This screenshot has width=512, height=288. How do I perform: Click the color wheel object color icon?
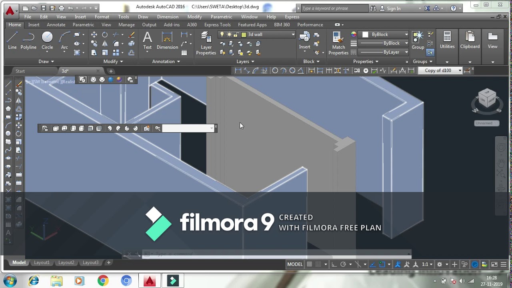tap(353, 34)
